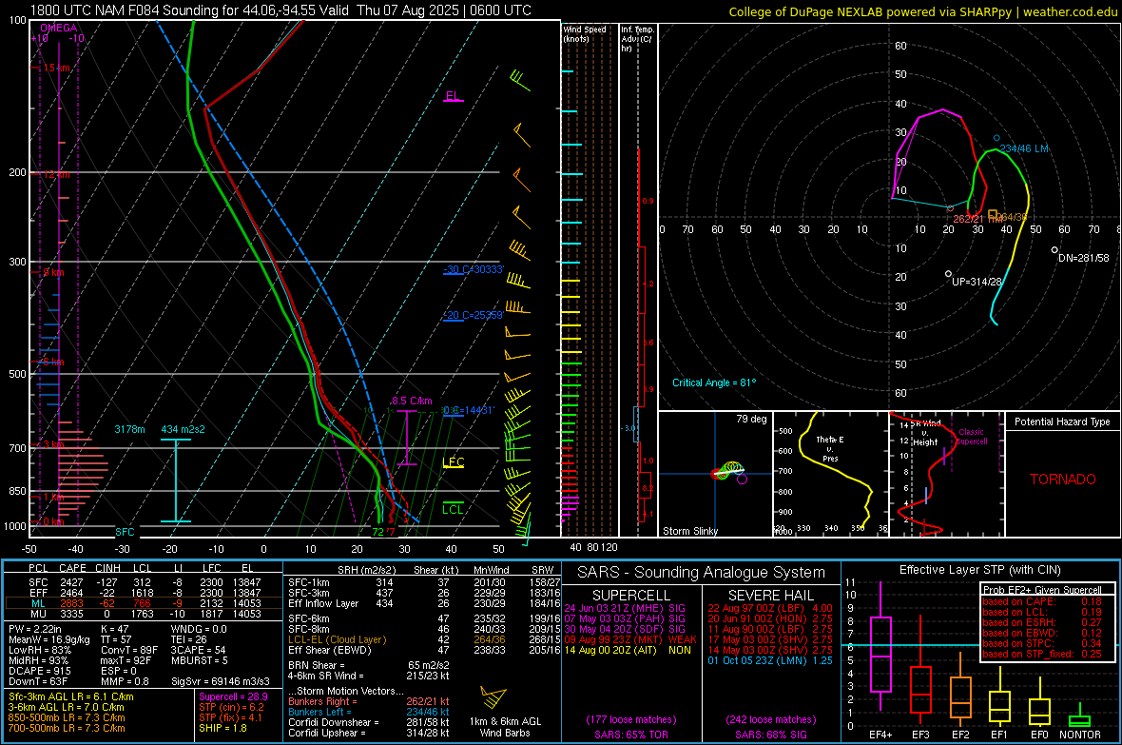Click the Corfidi Downshear = 281/58 kt line
Viewport: 1122px width, 745px height.
pos(369,722)
